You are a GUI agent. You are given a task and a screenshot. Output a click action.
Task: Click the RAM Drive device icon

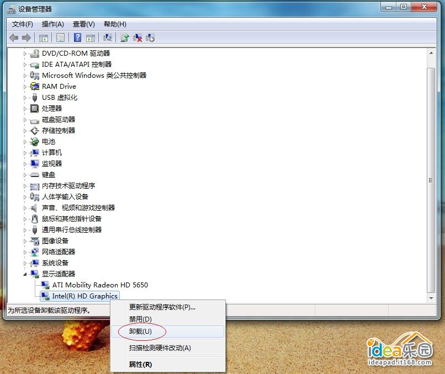coord(35,86)
